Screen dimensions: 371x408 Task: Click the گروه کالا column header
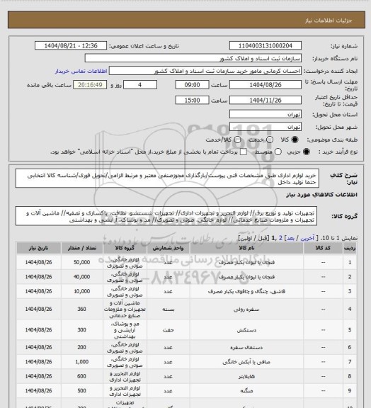125,248
